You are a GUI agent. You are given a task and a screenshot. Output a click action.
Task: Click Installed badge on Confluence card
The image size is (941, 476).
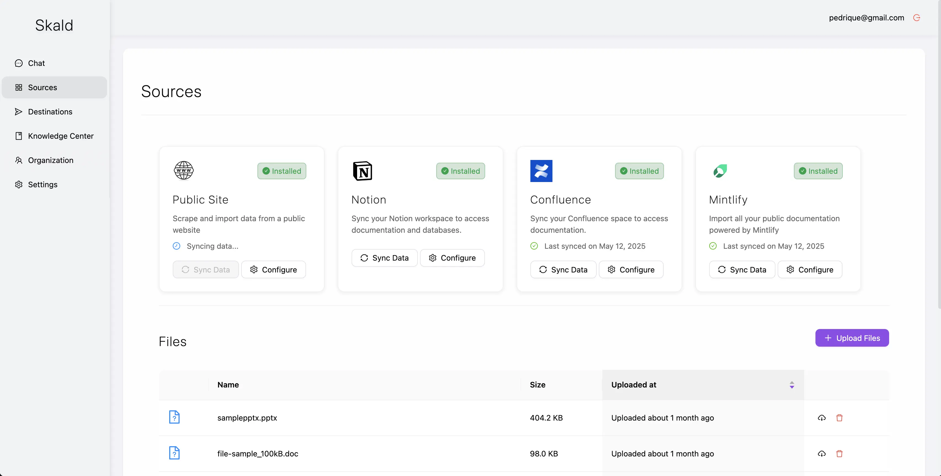[639, 171]
